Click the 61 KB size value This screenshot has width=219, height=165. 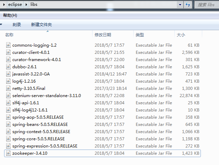coord(194,45)
